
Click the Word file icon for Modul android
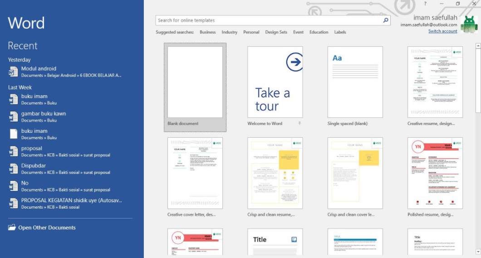[13, 72]
